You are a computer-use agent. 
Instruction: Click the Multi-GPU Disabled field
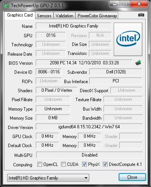(90, 155)
